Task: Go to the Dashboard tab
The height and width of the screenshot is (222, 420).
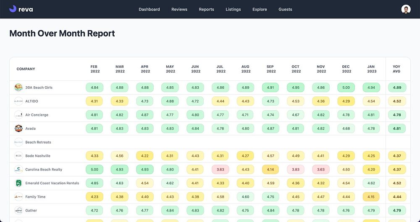Action: tap(149, 9)
